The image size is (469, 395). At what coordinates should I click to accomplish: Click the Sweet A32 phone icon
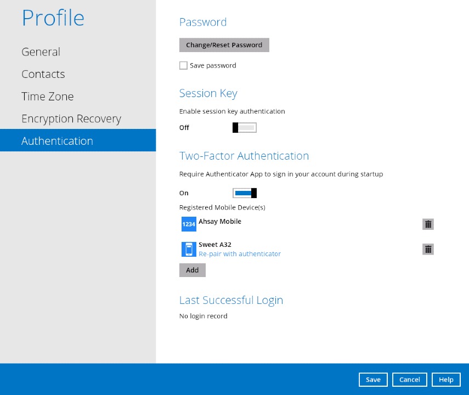189,249
